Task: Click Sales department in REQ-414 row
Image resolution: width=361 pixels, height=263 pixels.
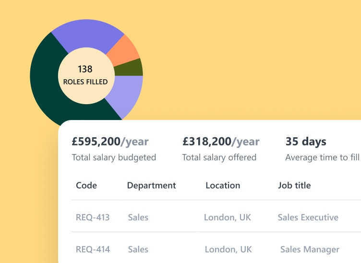Action: [138, 250]
